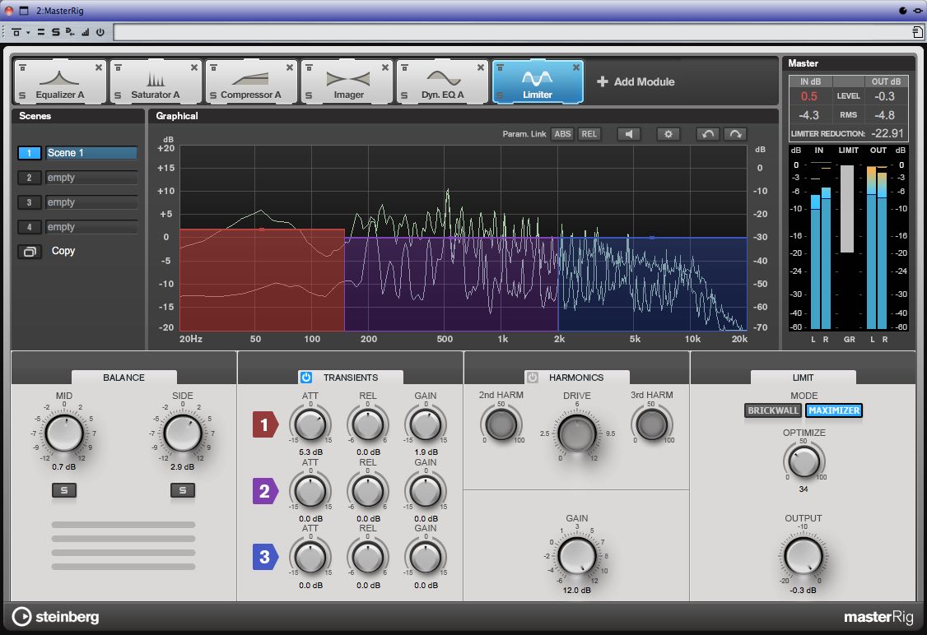This screenshot has width=927, height=635.
Task: Open the preset dropdown arrow in toolbar
Action: 27,33
